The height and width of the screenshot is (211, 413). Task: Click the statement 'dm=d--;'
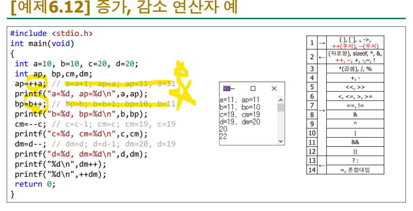[x=30, y=144]
